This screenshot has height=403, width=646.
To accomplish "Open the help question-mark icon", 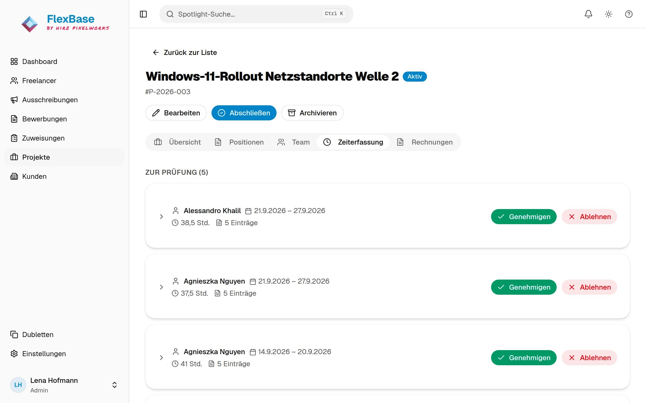I will point(629,14).
